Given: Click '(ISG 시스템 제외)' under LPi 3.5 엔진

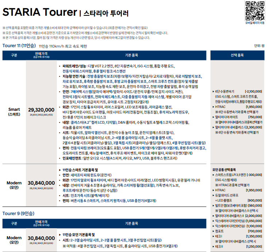Looking at the screenshot, I should pyautogui.click(x=226, y=180).
